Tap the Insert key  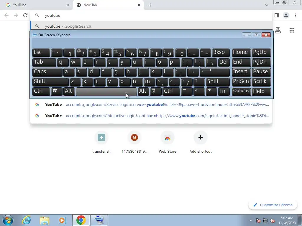241,72
